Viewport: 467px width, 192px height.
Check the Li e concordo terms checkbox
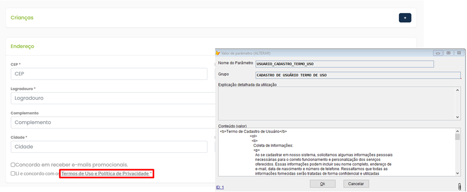13,173
